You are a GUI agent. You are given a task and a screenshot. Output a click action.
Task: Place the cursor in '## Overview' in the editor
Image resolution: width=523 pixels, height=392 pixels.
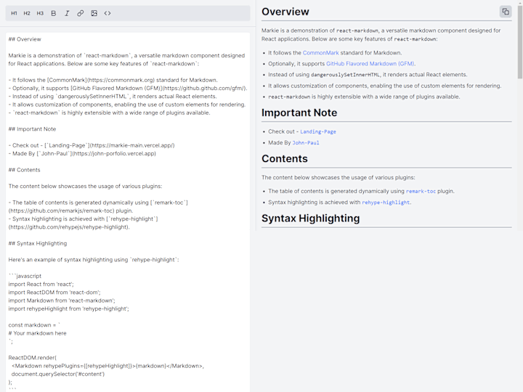click(x=25, y=39)
